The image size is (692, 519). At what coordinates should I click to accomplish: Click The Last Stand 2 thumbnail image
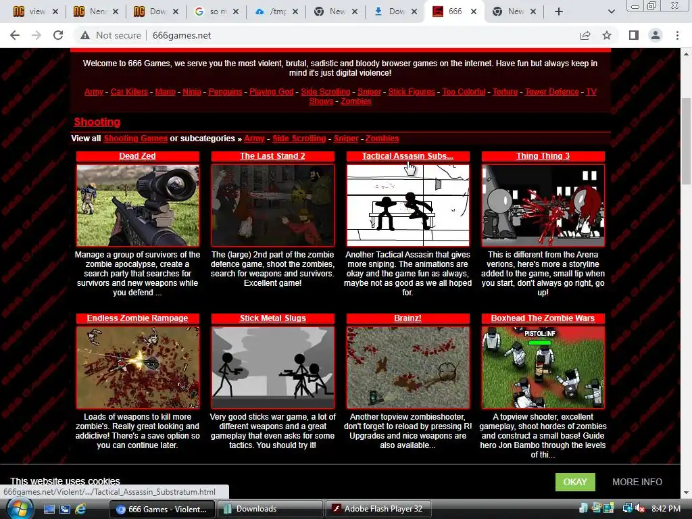273,205
